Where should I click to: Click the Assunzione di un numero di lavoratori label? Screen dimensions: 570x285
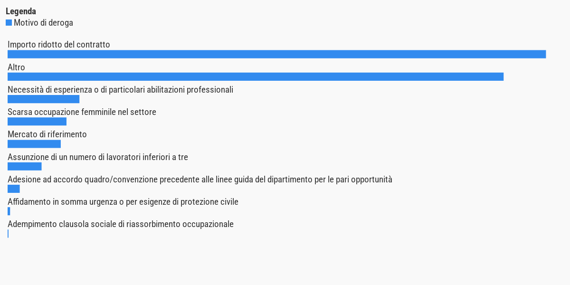pos(98,157)
